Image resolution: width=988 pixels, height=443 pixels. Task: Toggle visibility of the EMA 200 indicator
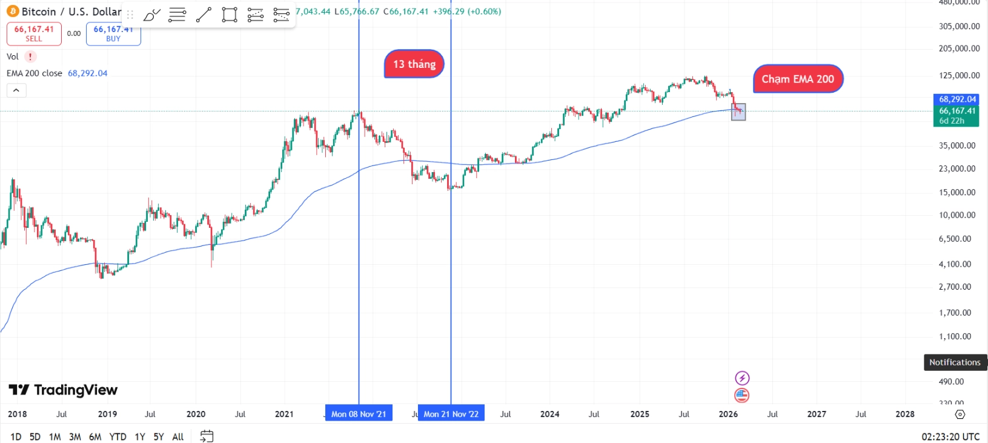click(x=33, y=73)
